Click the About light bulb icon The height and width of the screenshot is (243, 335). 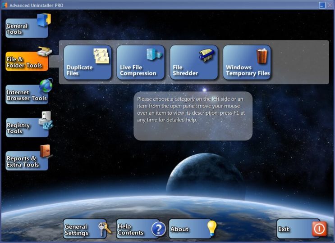coord(212,228)
